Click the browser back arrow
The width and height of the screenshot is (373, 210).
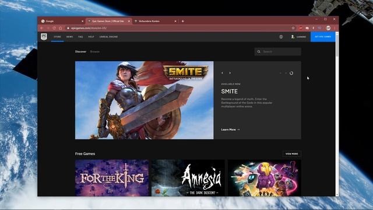42,28
